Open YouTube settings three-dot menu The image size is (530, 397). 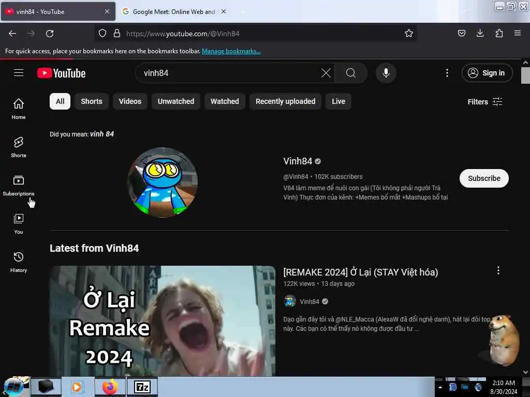pos(447,73)
